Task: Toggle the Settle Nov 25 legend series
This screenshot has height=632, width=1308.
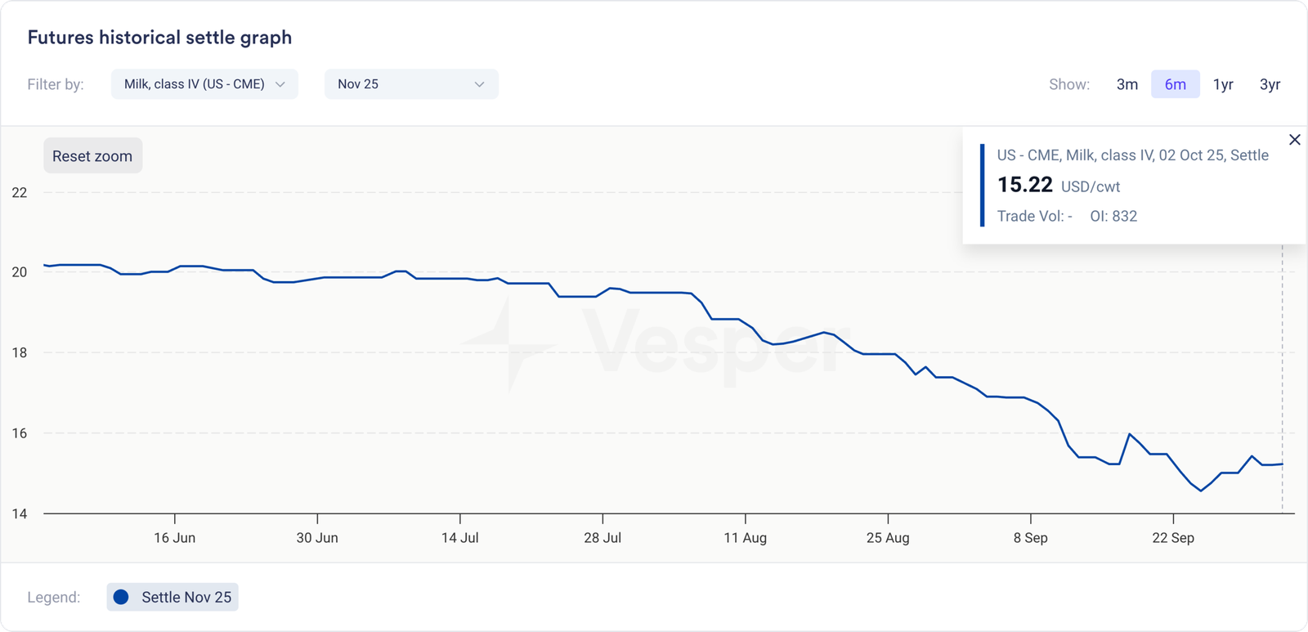Action: (x=172, y=597)
